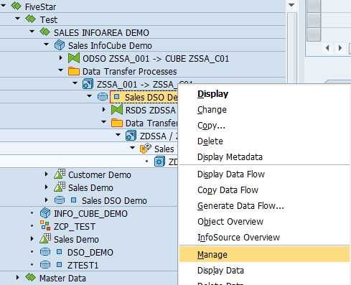Select the ZTEST1 tree row
Viewport: 351px width, 285px height.
(x=83, y=266)
